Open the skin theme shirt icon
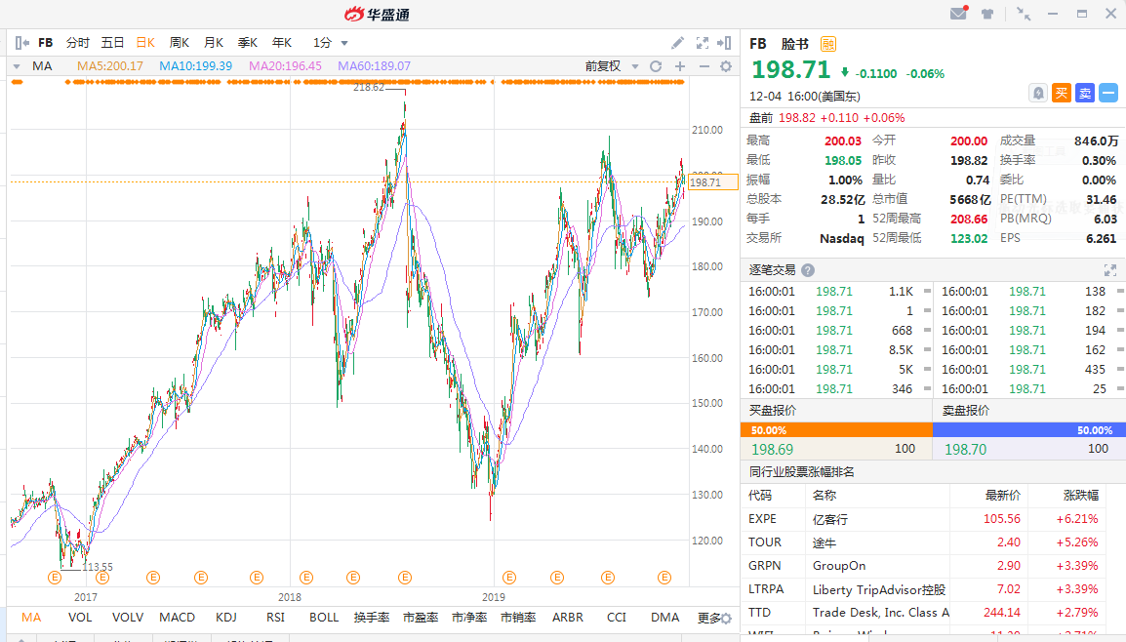Image resolution: width=1126 pixels, height=642 pixels. click(987, 14)
